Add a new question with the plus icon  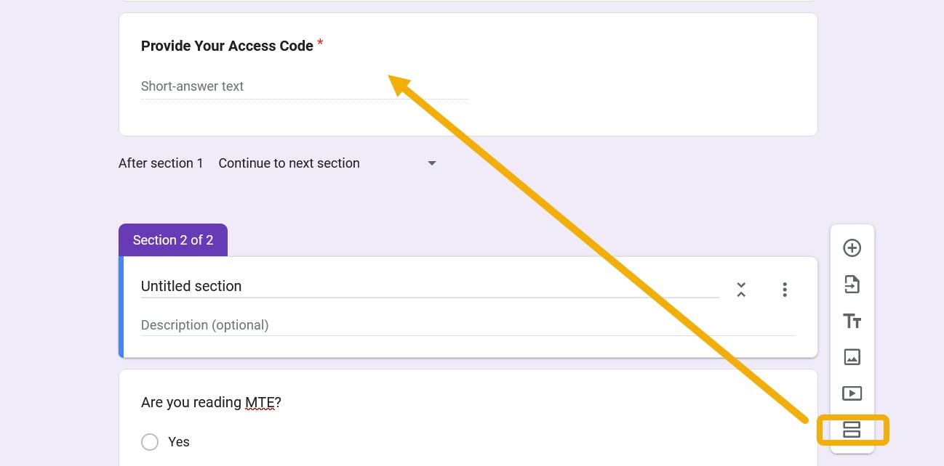852,248
